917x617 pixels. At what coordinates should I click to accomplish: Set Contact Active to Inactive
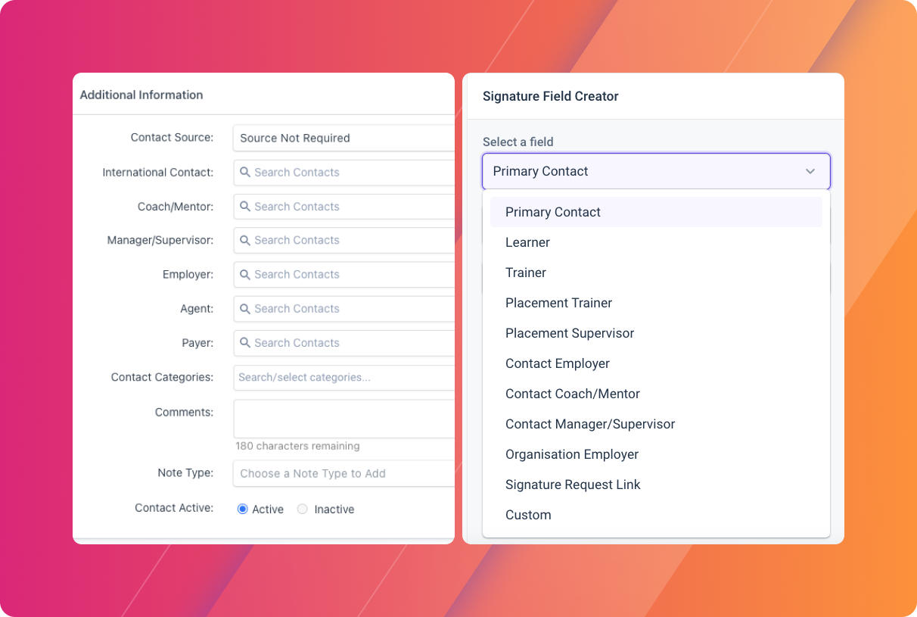tap(302, 509)
